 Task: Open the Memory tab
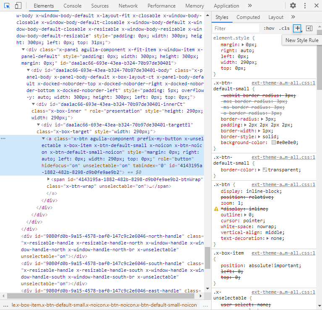(195, 6)
